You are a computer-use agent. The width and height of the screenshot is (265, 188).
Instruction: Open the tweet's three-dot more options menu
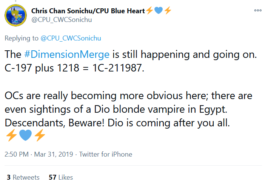pyautogui.click(x=258, y=11)
